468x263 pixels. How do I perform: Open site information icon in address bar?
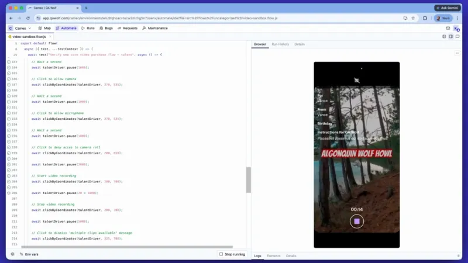pos(38,18)
